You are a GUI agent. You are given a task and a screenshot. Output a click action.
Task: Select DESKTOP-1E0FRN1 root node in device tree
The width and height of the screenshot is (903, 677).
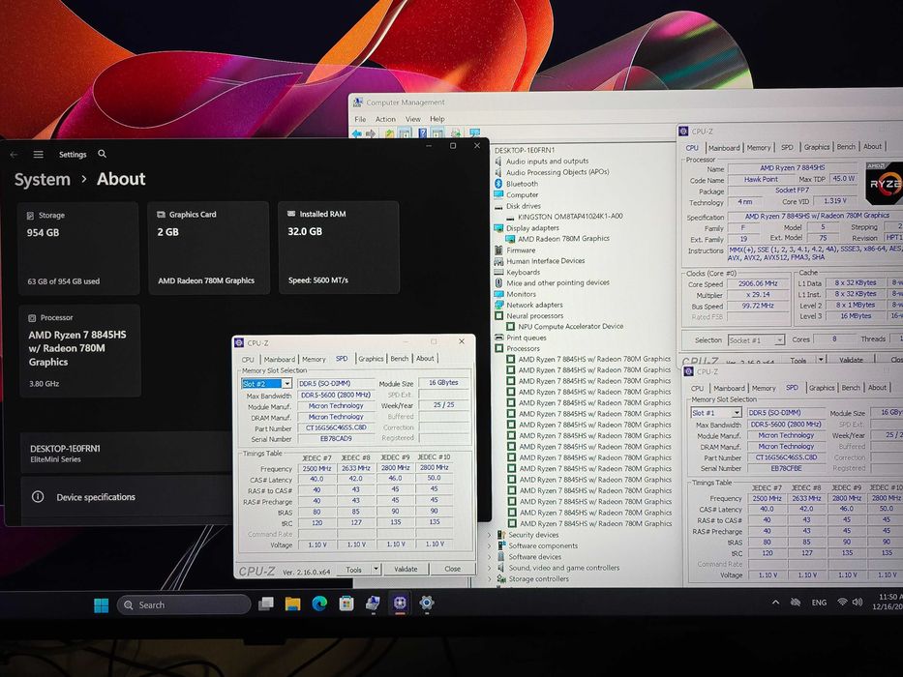click(x=525, y=150)
